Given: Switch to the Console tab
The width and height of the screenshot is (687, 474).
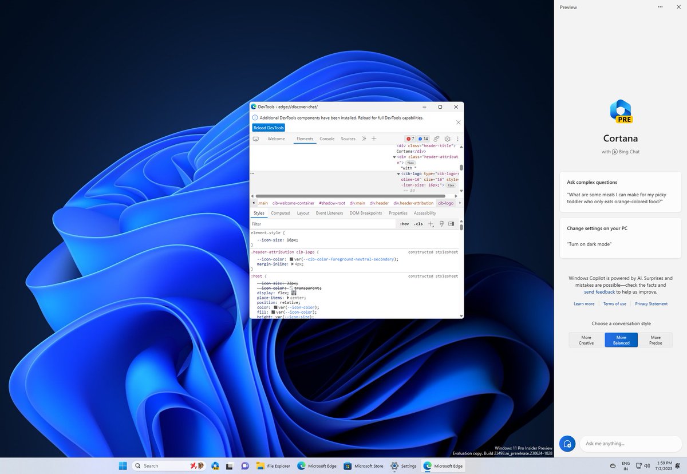Looking at the screenshot, I should point(327,139).
